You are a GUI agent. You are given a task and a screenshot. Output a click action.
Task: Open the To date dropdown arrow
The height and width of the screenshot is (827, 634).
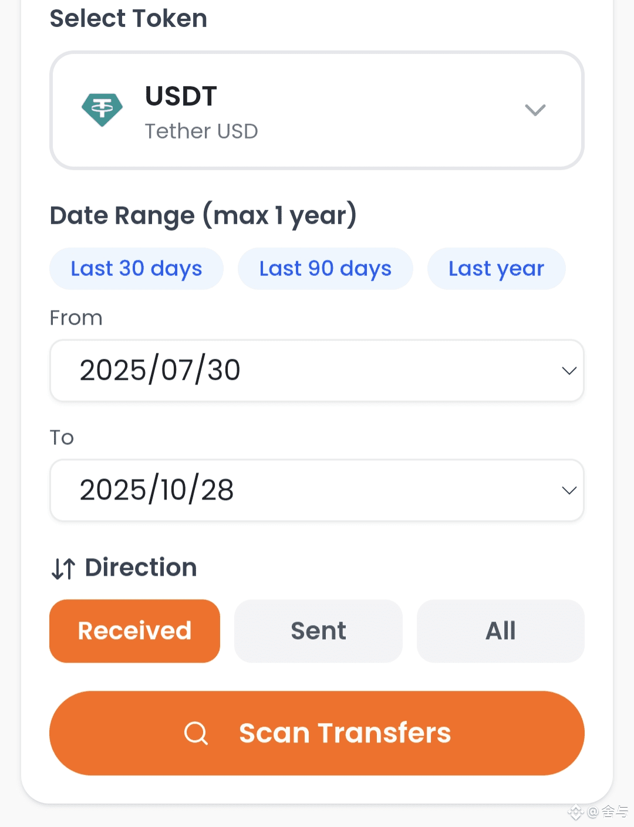tap(569, 490)
